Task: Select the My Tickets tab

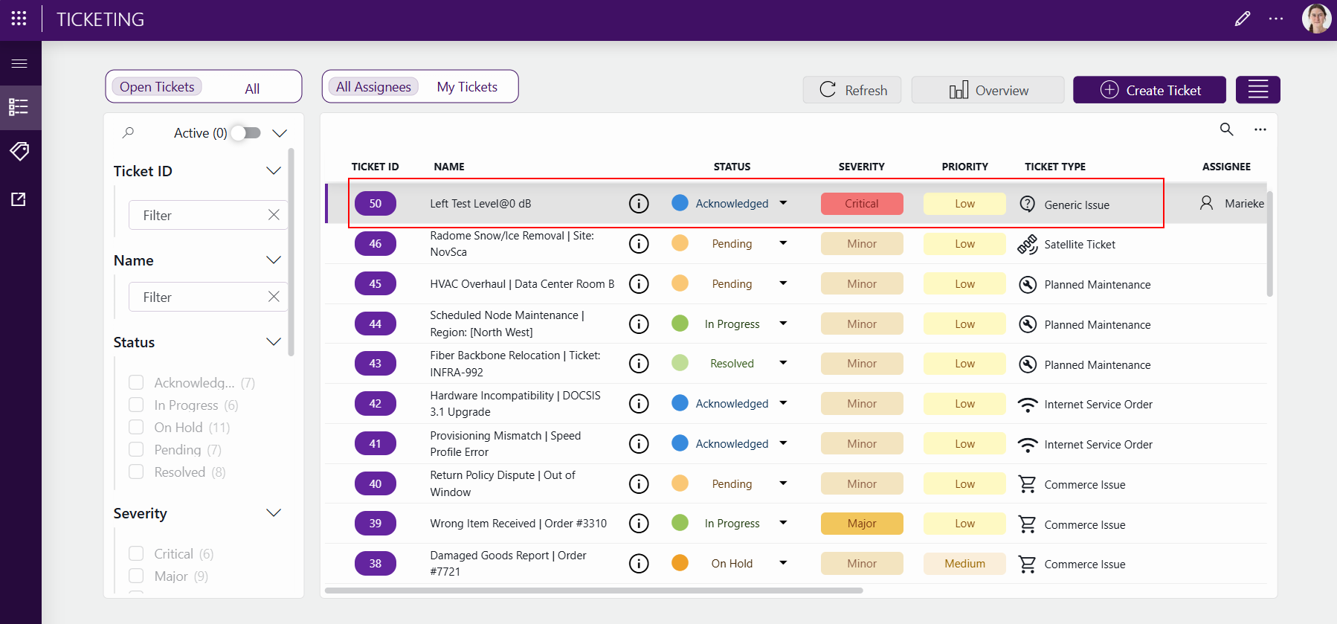Action: (x=467, y=87)
